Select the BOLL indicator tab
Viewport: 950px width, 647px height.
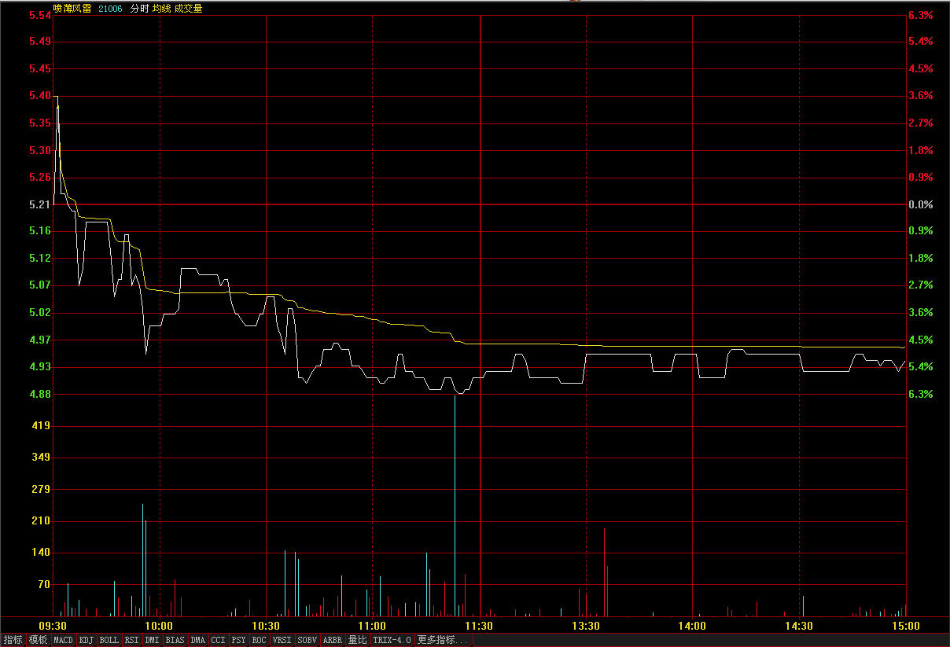(109, 640)
